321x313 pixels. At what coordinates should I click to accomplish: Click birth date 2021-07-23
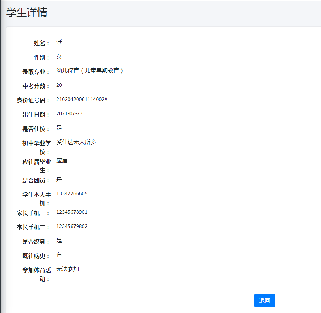(x=69, y=113)
